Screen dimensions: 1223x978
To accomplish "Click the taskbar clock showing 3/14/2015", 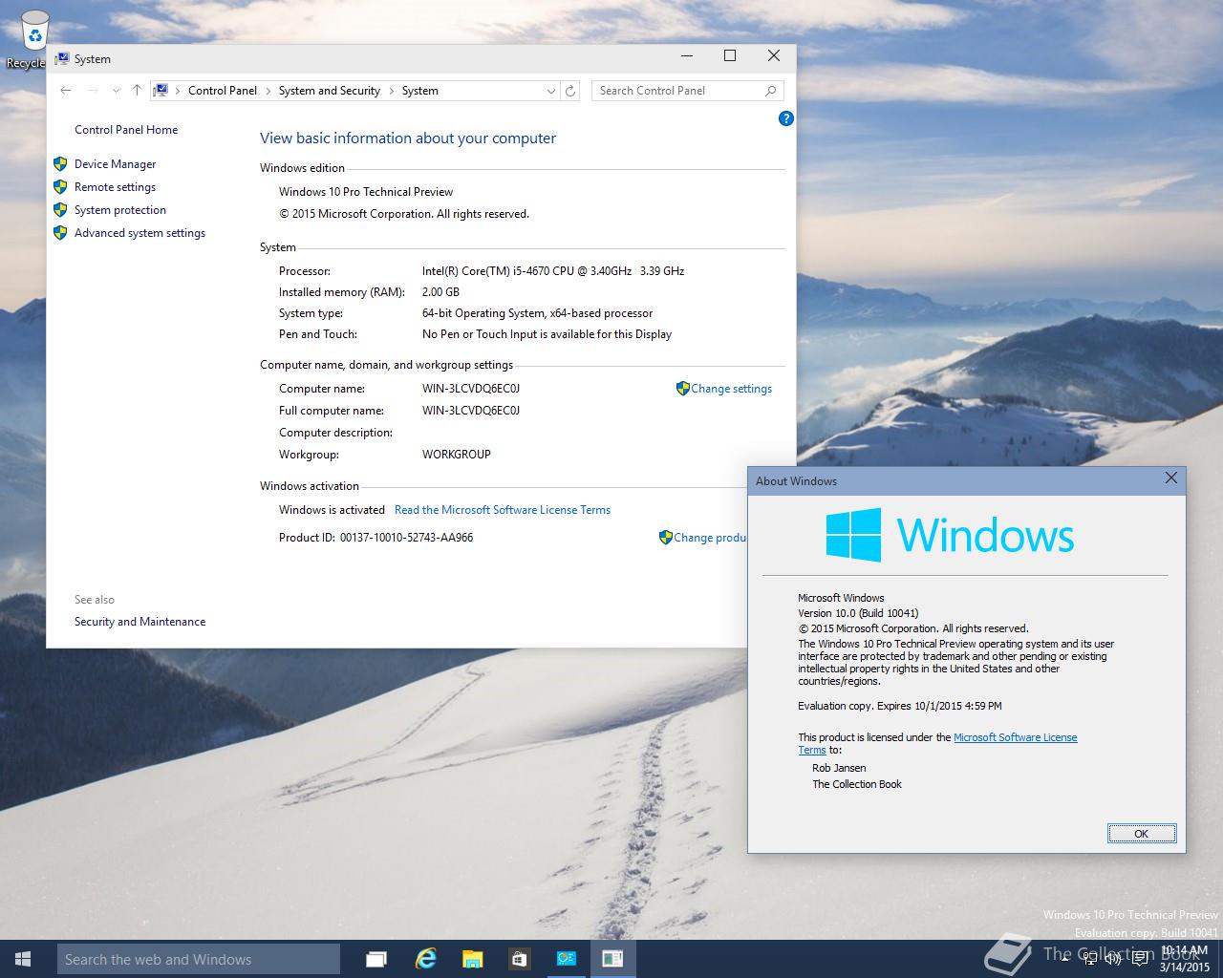I will (x=1184, y=959).
